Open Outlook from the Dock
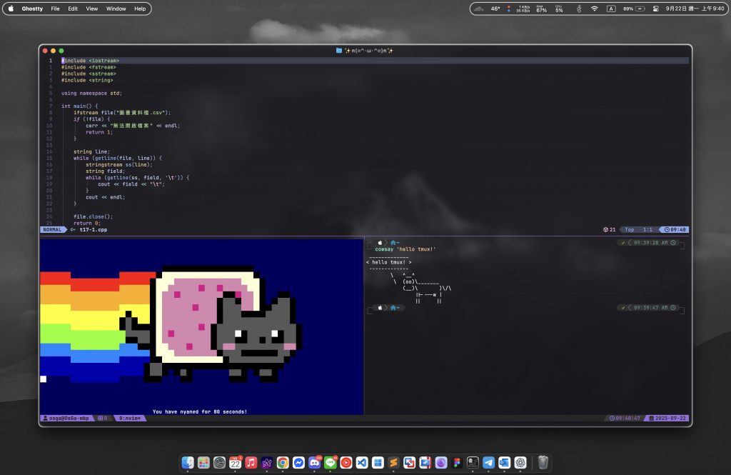This screenshot has height=475, width=731. 505,462
